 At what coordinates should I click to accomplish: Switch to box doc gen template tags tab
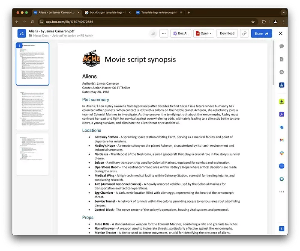click(x=107, y=12)
